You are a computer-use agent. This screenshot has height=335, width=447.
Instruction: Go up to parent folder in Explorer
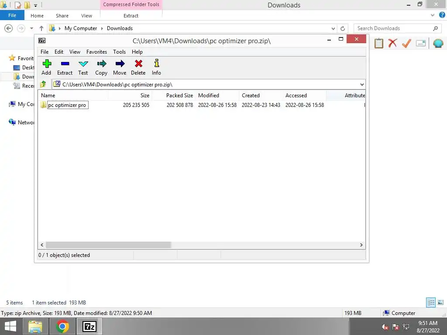click(41, 28)
